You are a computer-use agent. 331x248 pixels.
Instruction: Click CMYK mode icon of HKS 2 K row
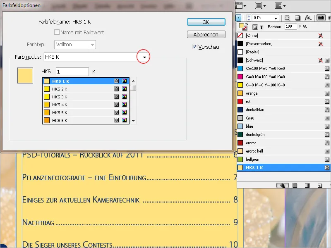pyautogui.click(x=125, y=89)
